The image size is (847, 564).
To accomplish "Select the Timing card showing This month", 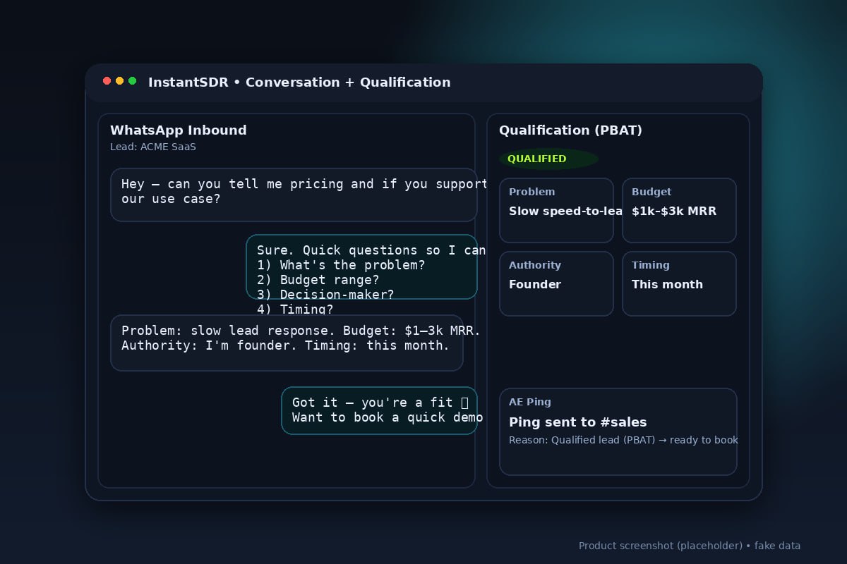I will pos(679,283).
